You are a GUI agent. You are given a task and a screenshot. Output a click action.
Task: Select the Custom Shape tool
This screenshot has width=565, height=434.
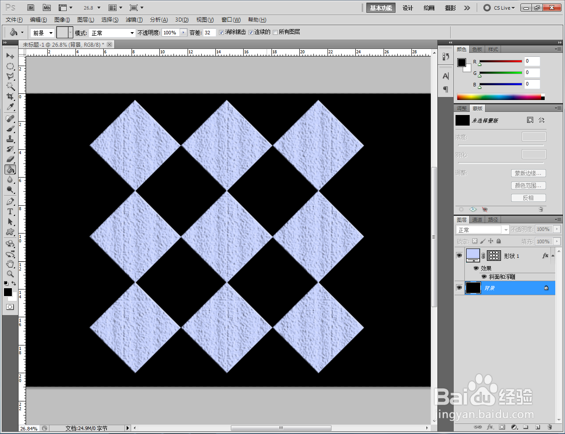tap(10, 232)
